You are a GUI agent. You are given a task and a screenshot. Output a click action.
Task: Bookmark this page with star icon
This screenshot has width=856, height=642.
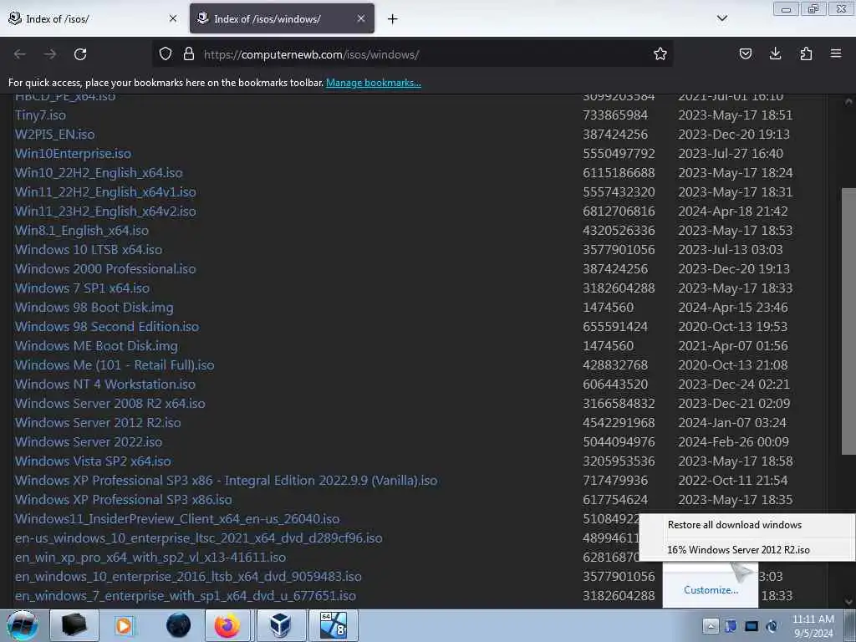pos(660,53)
